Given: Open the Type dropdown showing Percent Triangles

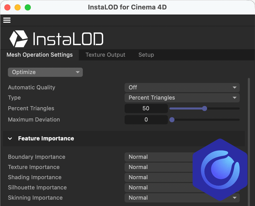Looking at the screenshot, I should point(182,98).
